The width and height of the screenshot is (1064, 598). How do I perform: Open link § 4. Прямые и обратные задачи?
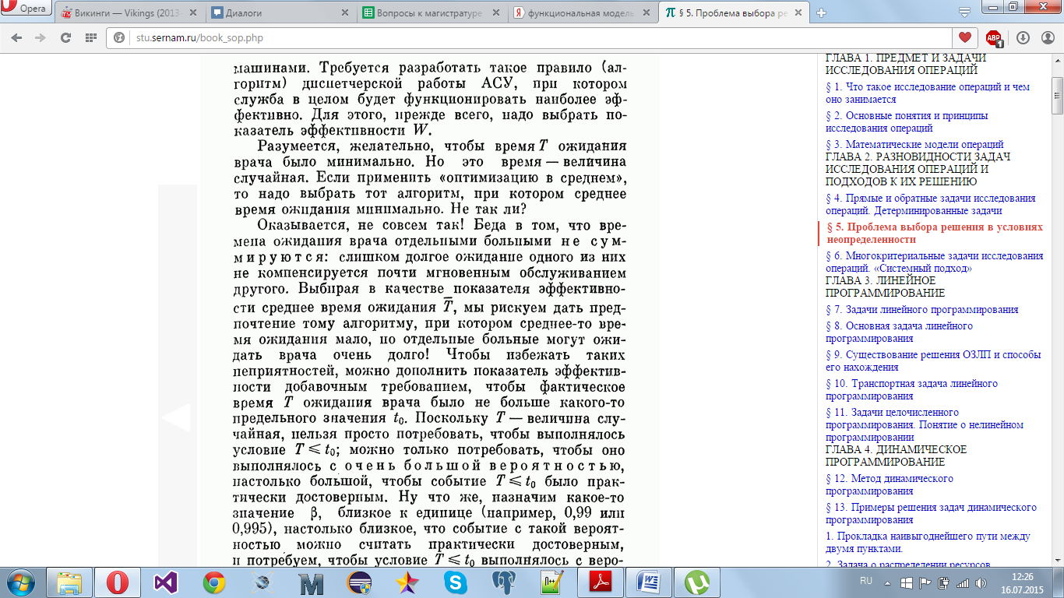tap(931, 204)
